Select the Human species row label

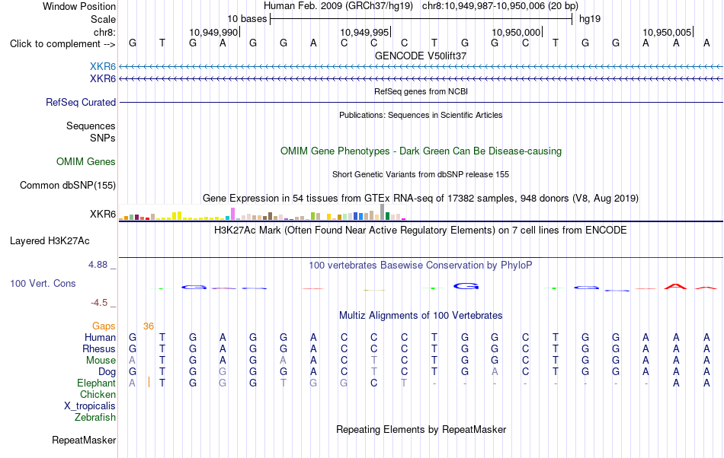pos(100,338)
